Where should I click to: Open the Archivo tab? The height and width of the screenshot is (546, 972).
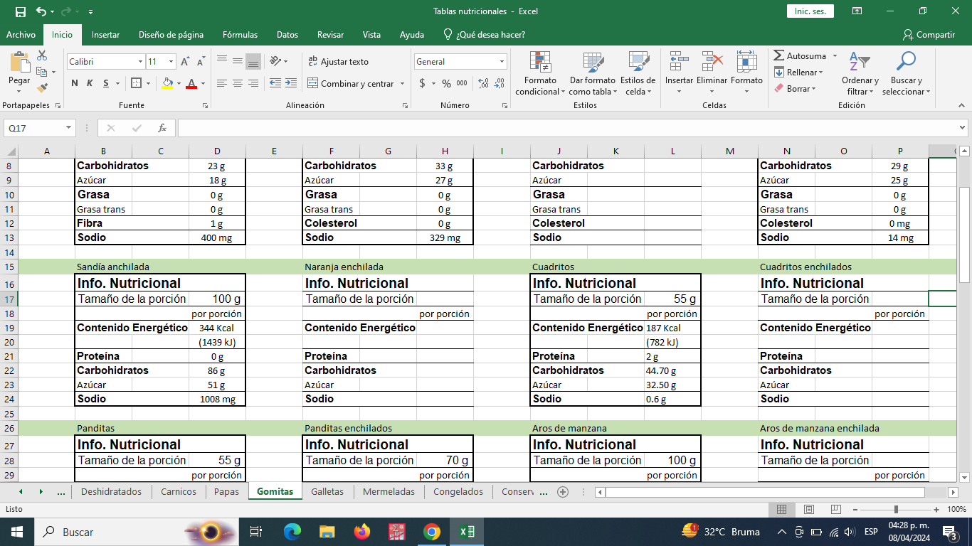tap(21, 34)
